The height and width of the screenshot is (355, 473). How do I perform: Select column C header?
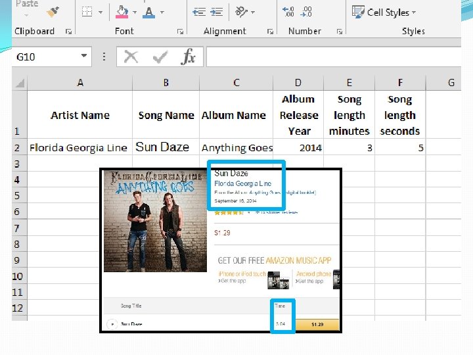pos(236,83)
